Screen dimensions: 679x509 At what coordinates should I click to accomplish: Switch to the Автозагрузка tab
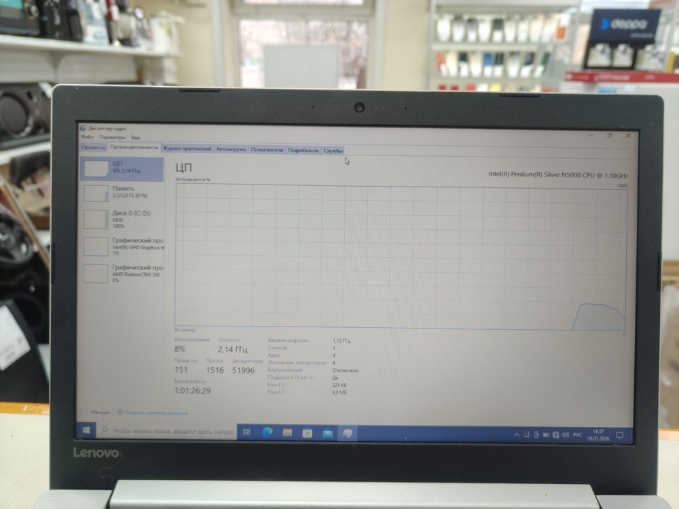click(232, 149)
